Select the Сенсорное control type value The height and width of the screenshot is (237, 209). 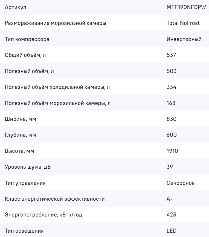[x=181, y=183]
